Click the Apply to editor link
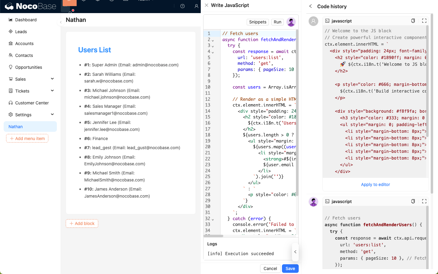Screen dimensions: 438x274 pyautogui.click(x=375, y=184)
